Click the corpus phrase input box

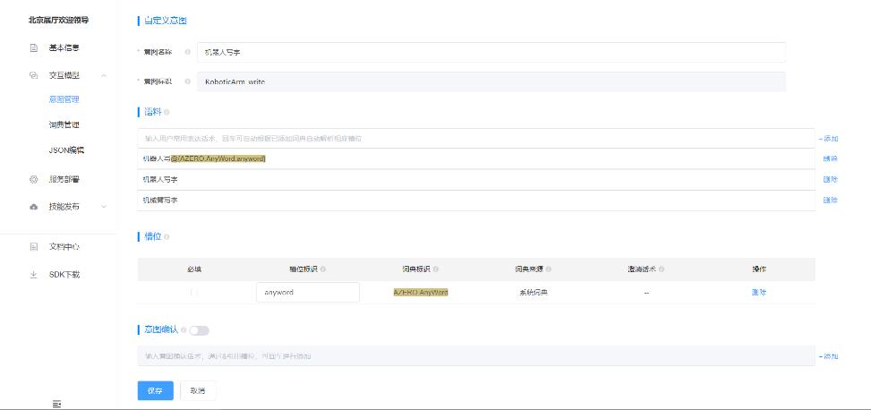pos(476,139)
